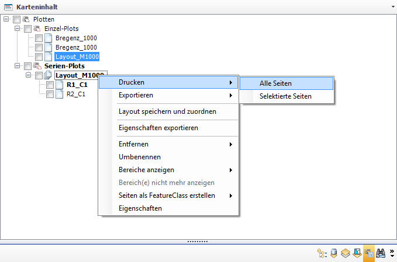This screenshot has width=397, height=262.
Task: Open the Bereiche anzeigen submenu
Action: (168, 170)
